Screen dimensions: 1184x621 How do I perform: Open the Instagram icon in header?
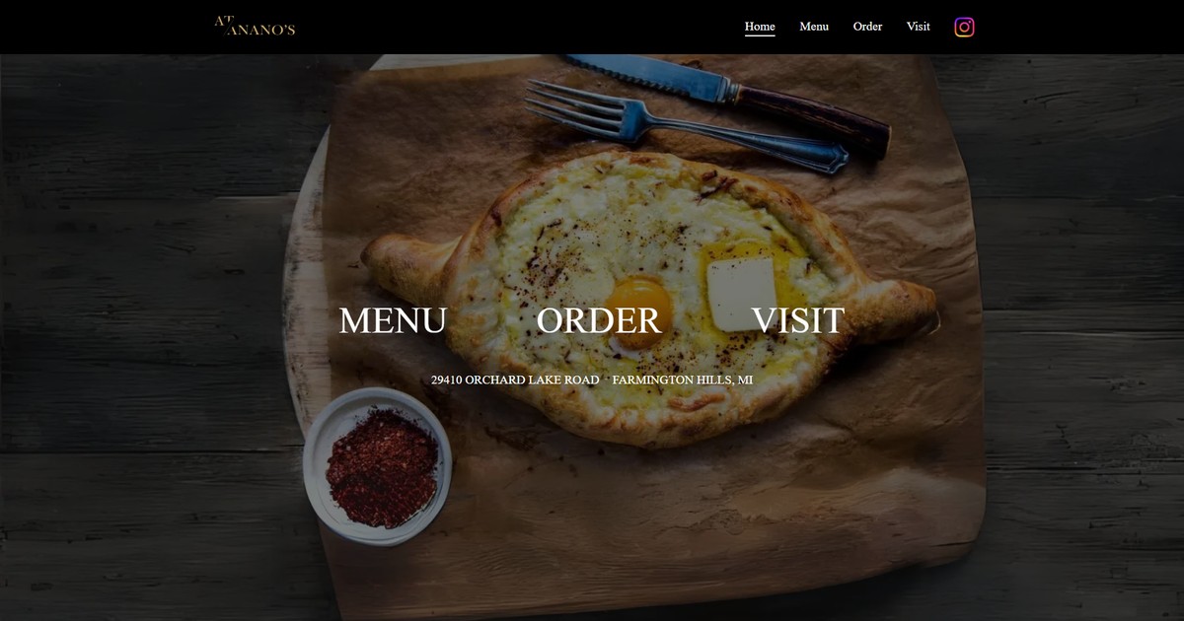point(964,27)
